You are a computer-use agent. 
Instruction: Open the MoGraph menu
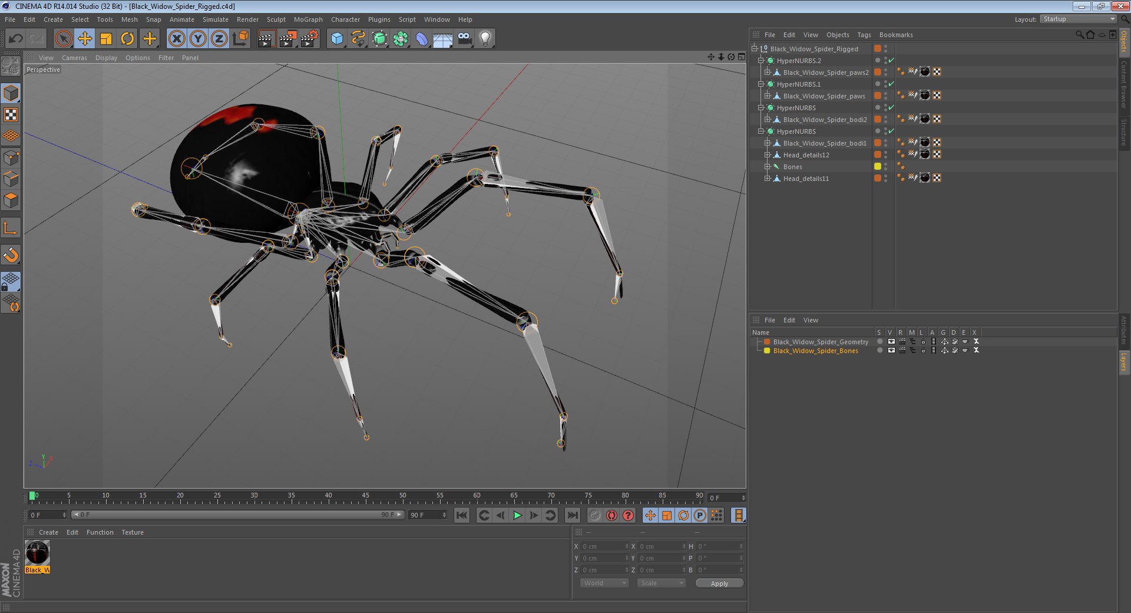(308, 19)
